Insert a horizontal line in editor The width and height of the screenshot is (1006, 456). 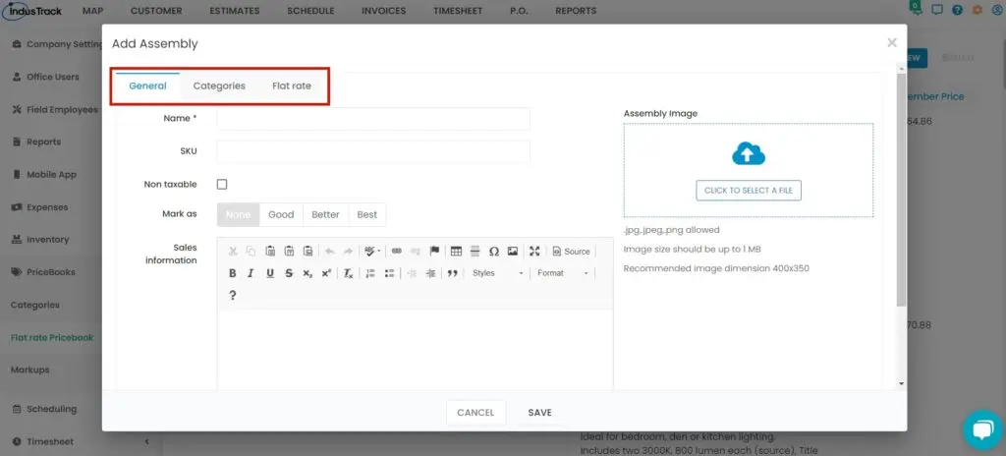click(475, 252)
